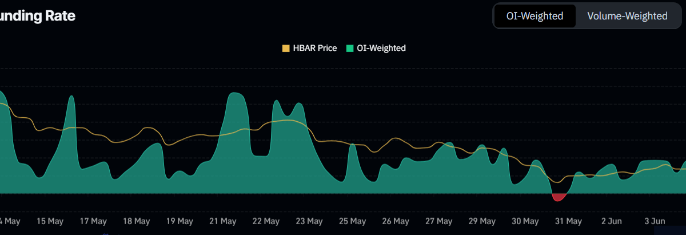Click the 19 May date label
686x235 pixels.
pyautogui.click(x=179, y=221)
